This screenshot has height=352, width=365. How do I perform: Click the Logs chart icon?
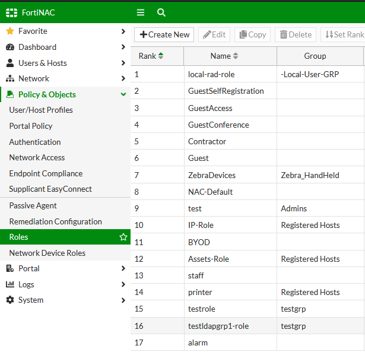[x=10, y=284]
